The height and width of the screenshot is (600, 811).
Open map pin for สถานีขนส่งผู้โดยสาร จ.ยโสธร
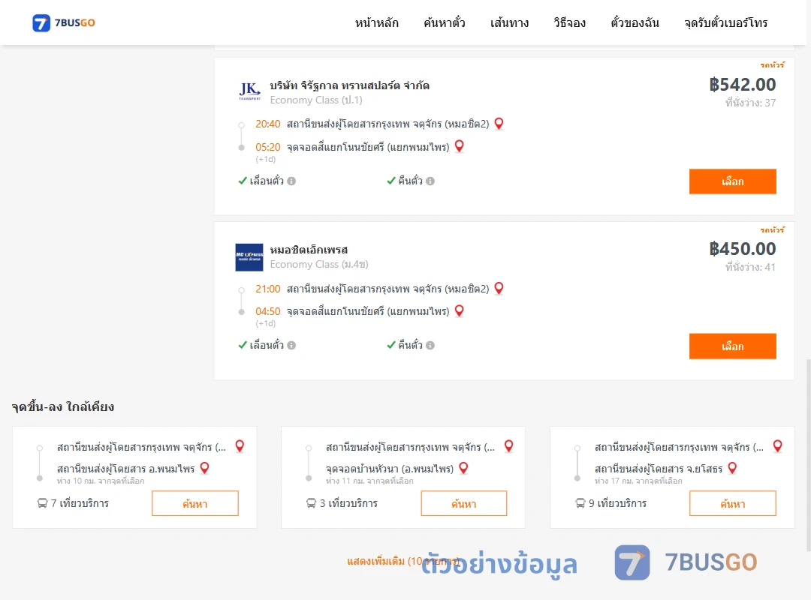[x=732, y=468]
